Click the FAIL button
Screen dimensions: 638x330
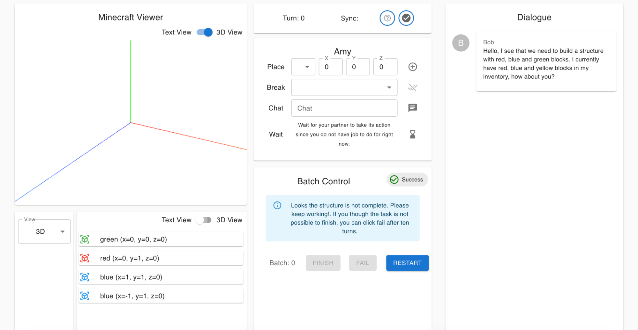[363, 263]
